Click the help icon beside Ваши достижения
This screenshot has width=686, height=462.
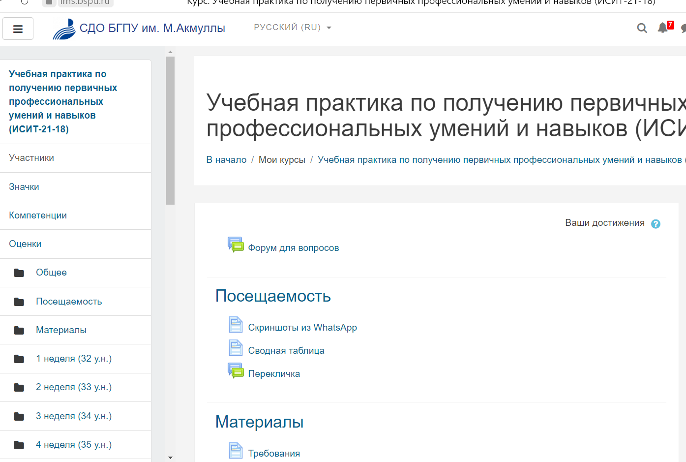[656, 224]
